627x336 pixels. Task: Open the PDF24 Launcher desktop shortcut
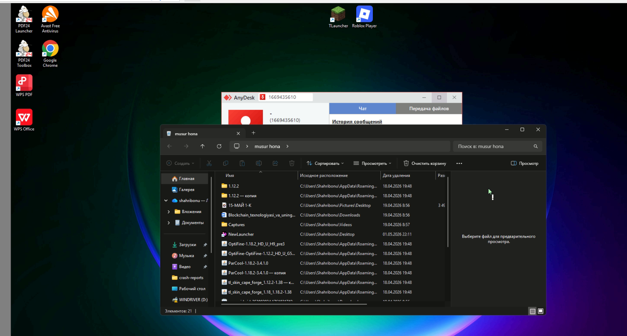pos(24,19)
